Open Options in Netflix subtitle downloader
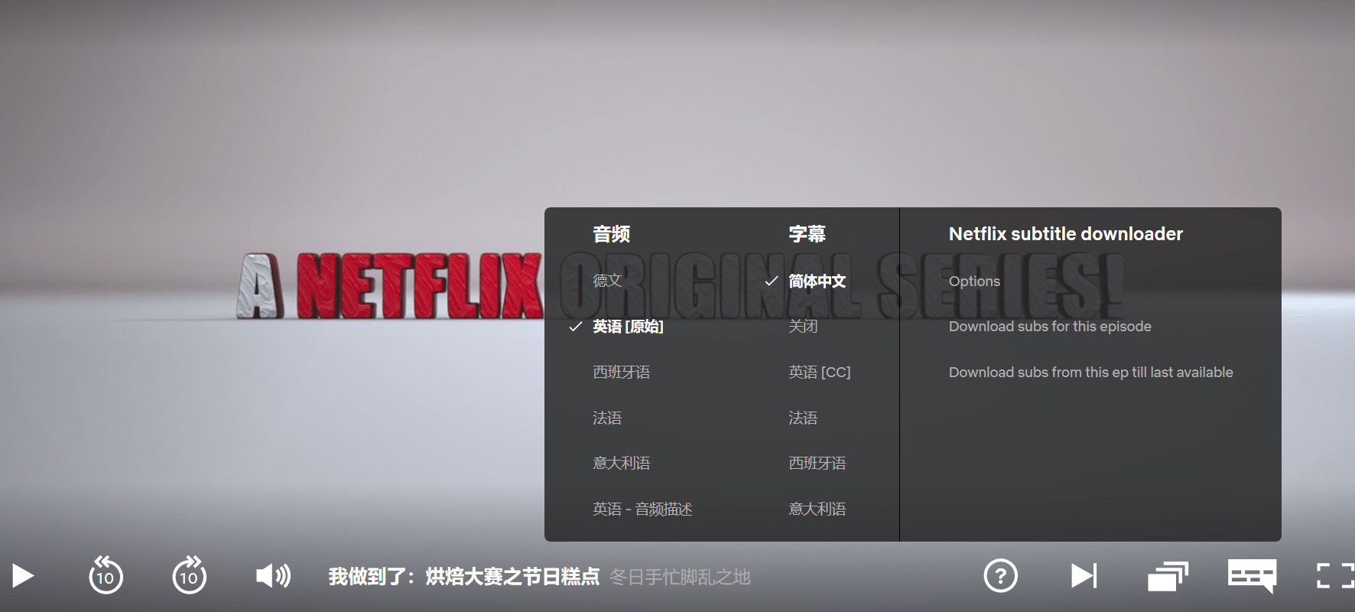Image resolution: width=1355 pixels, height=612 pixels. tap(974, 281)
